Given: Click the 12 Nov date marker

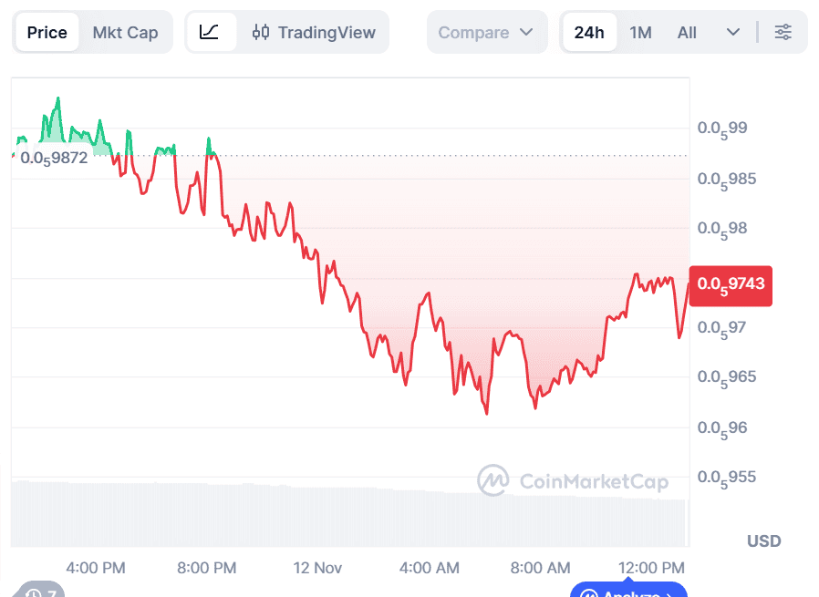Looking at the screenshot, I should [x=317, y=568].
